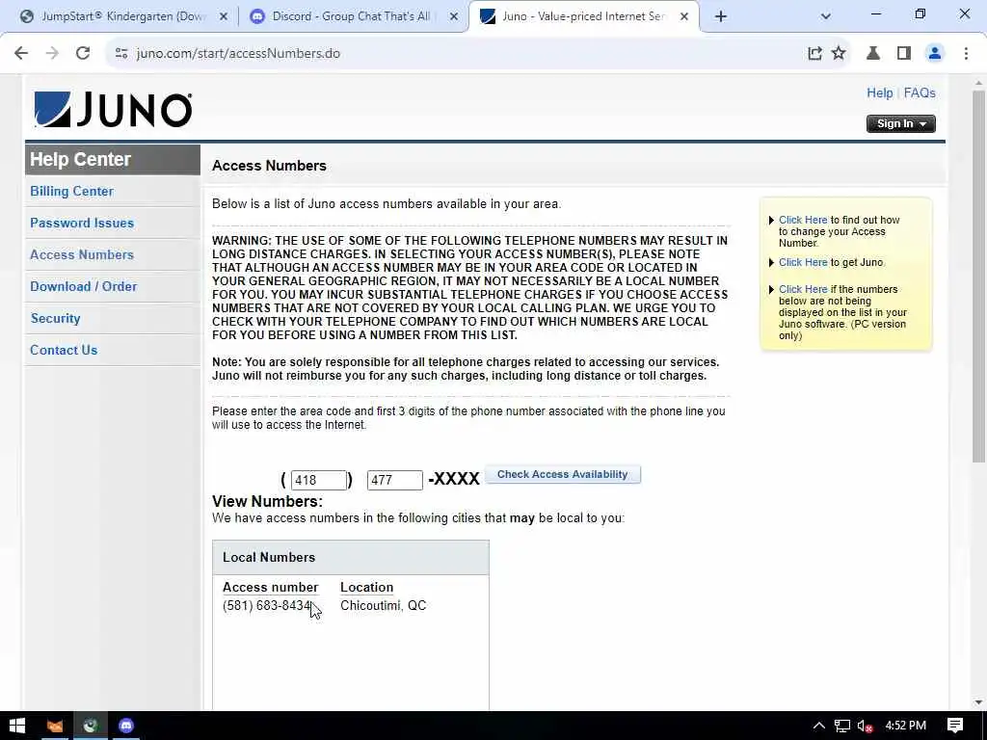Click the page vertical scrollbar thumb
The width and height of the screenshot is (987, 740).
[978, 277]
